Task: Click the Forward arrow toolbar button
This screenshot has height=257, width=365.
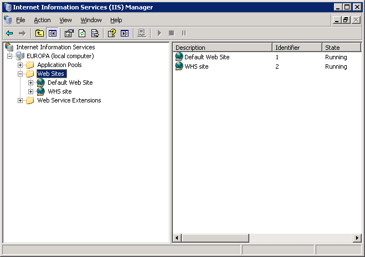Action: point(22,34)
